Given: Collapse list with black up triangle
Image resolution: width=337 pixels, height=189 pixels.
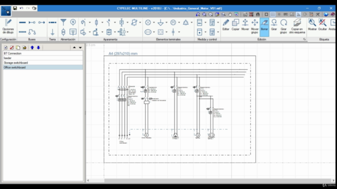Looking at the screenshot, I should click(x=74, y=48).
